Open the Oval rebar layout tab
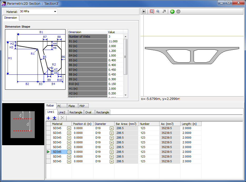This screenshot has width=246, height=182. (x=88, y=112)
